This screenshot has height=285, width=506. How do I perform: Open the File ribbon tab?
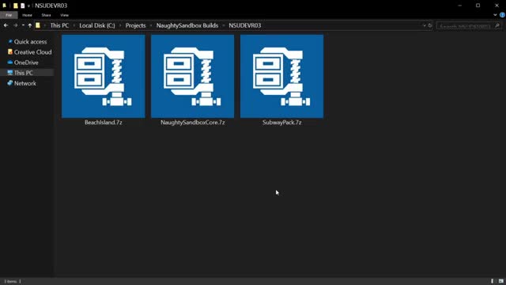(9, 15)
